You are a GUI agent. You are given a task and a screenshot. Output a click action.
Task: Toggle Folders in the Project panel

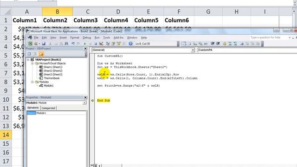coord(41,54)
